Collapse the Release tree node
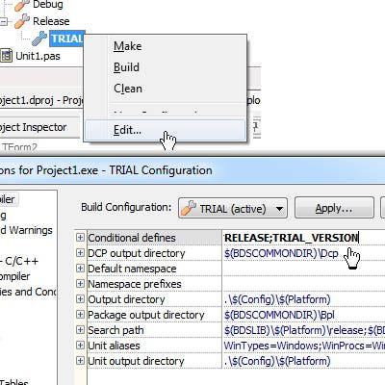The image size is (385, 385). (3, 22)
